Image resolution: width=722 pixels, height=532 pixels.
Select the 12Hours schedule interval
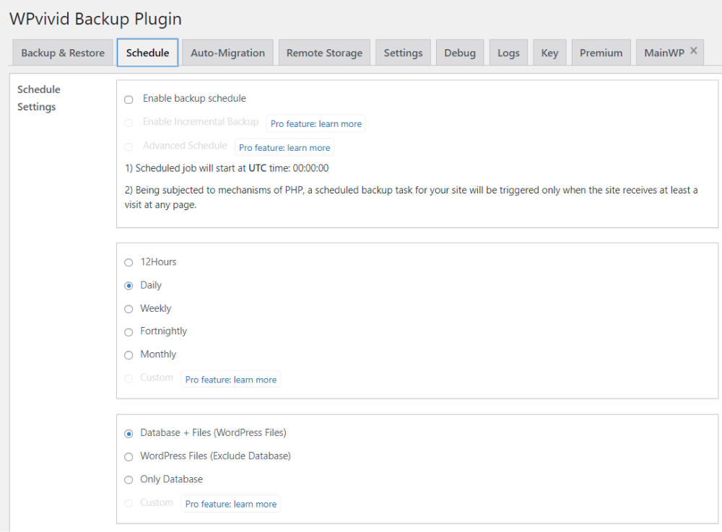(x=129, y=262)
